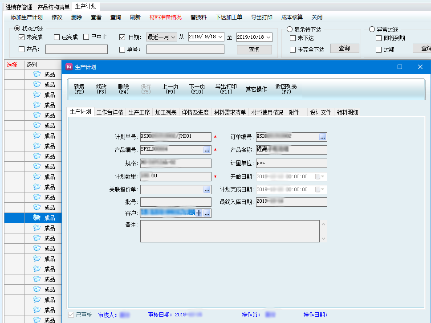The width and height of the screenshot is (431, 323).
Task: Click 返回列表 (F7) to return to list
Action: pos(286,89)
